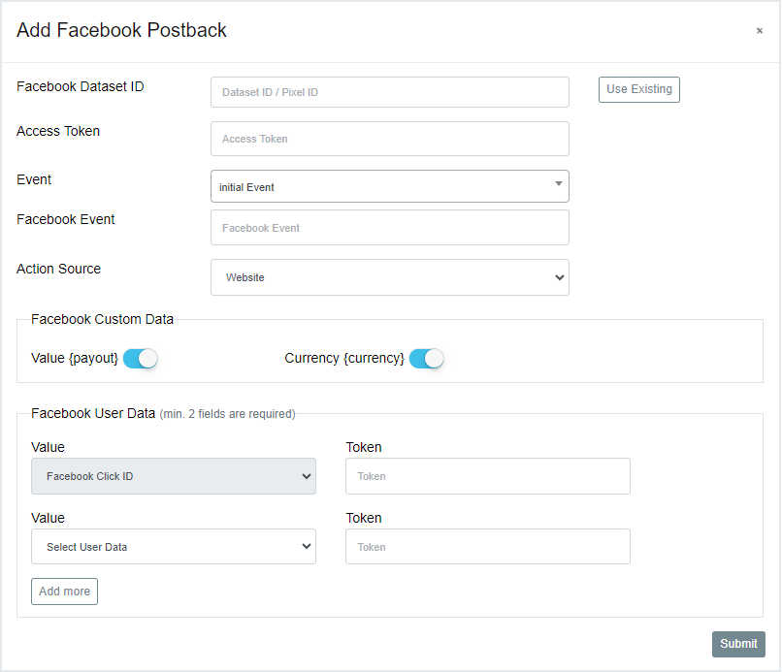
Task: Click the Access Token label text
Action: pyautogui.click(x=58, y=131)
